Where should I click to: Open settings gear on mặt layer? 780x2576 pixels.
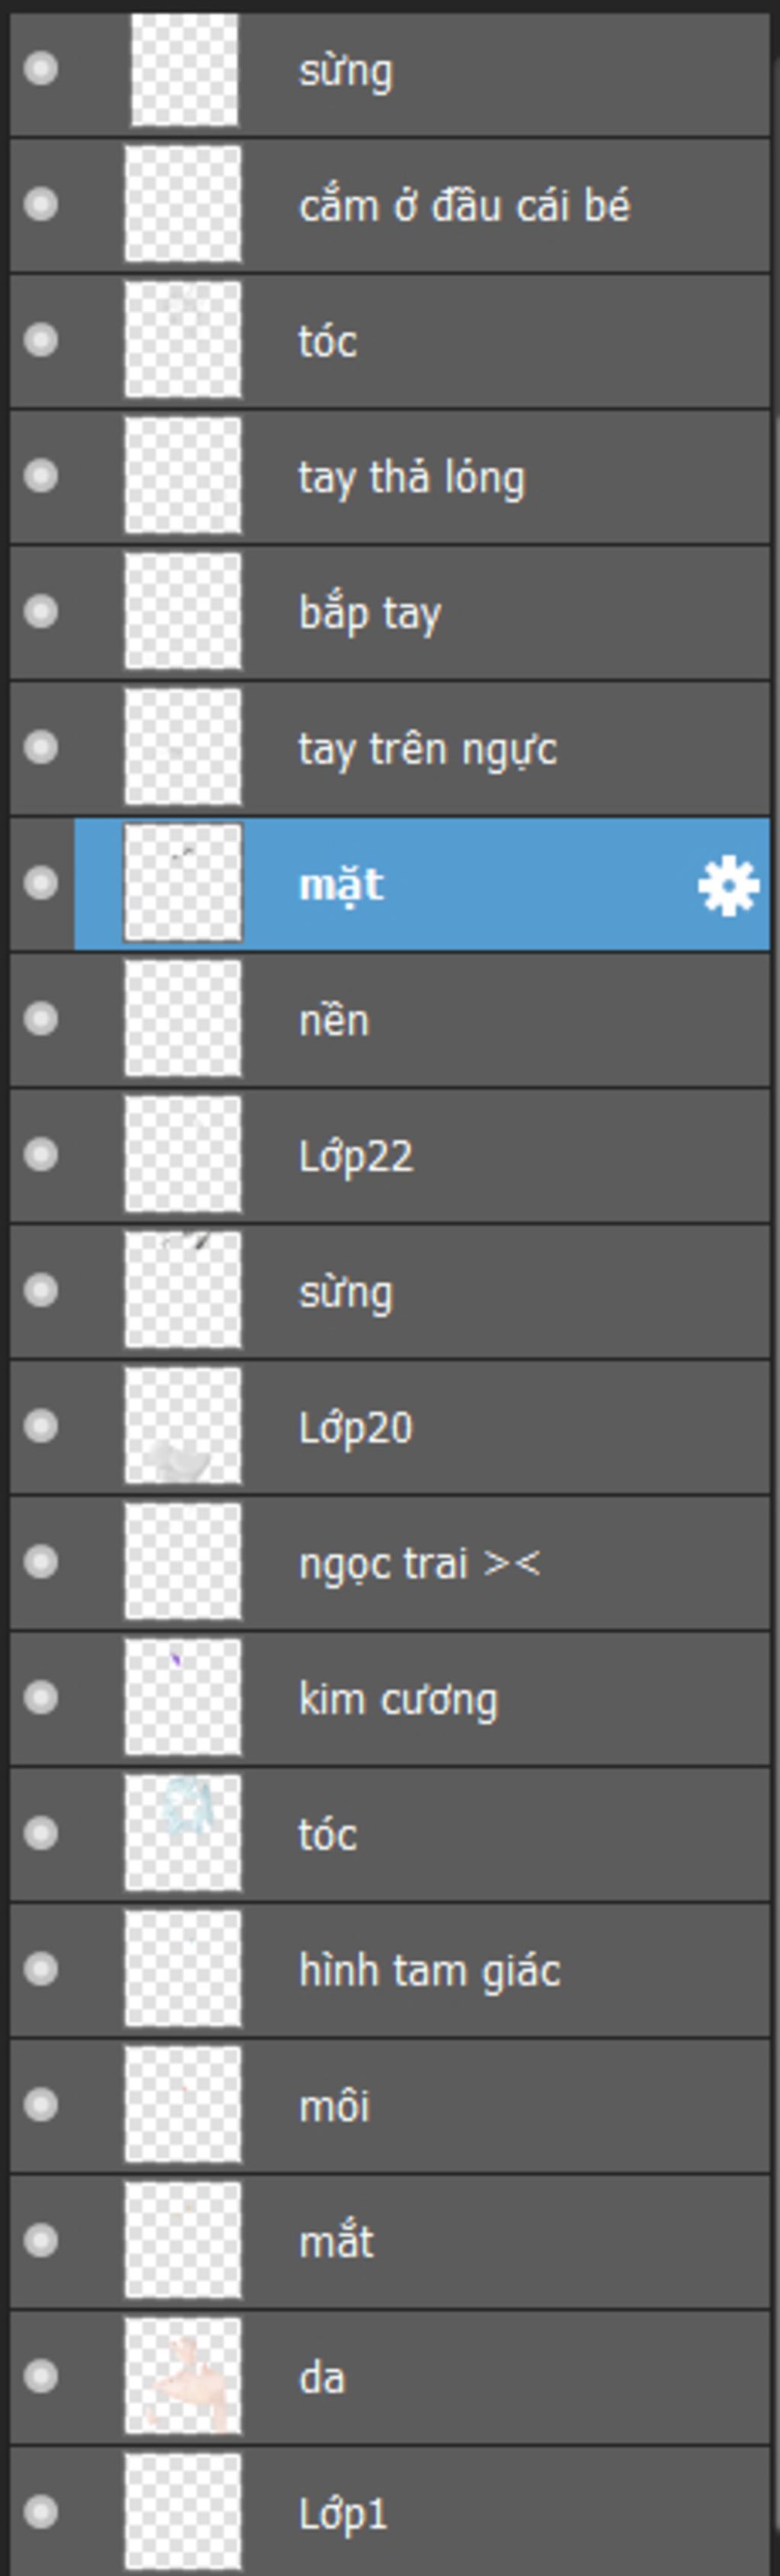[728, 885]
